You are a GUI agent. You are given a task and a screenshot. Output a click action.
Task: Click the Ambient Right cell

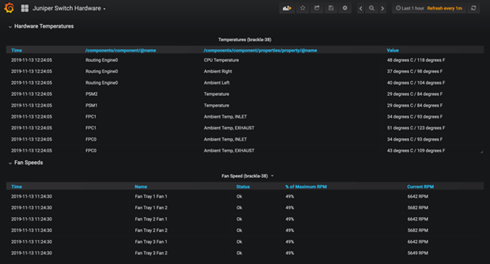(218, 71)
